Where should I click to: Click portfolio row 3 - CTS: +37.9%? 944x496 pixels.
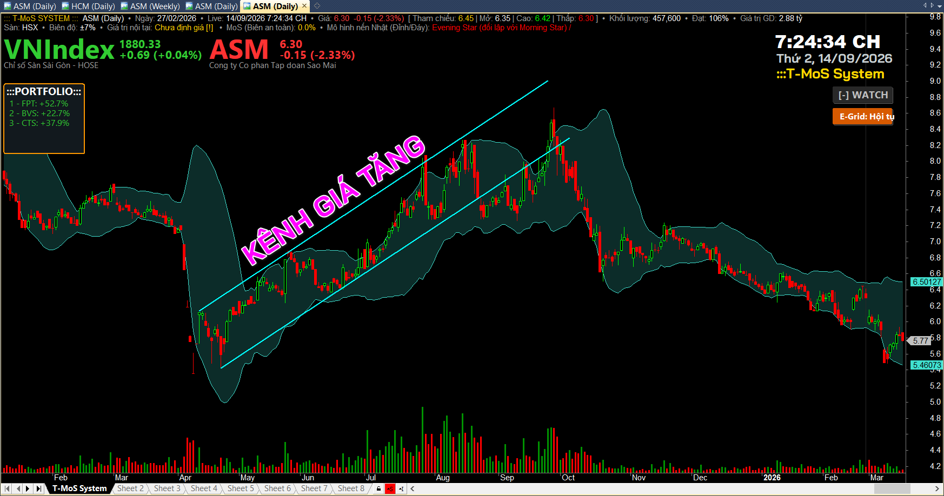[39, 123]
